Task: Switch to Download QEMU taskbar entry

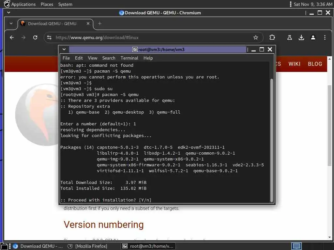Action: point(38,246)
